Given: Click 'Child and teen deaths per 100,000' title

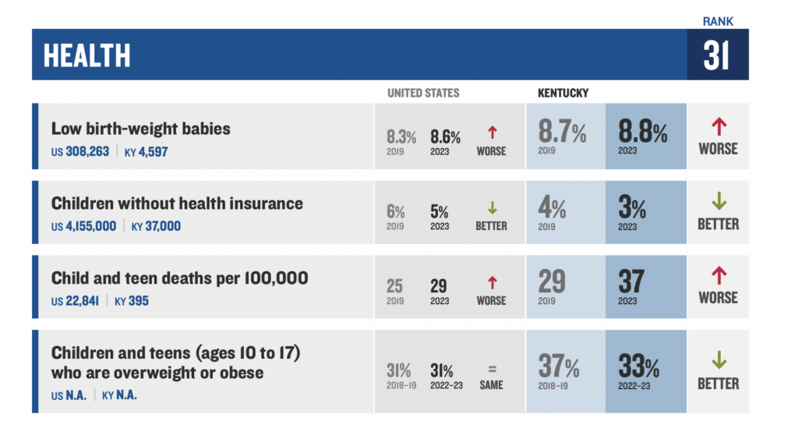Looking at the screenshot, I should point(179,278).
